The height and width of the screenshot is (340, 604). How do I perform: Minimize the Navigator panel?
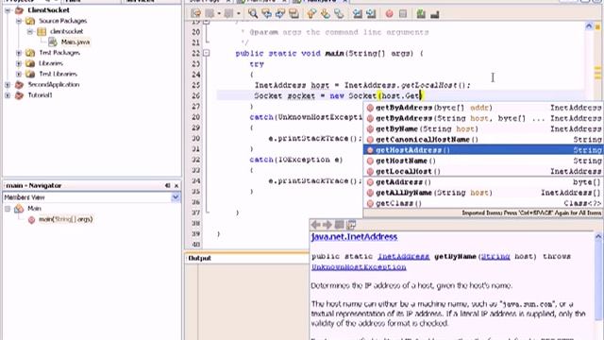tap(168, 186)
